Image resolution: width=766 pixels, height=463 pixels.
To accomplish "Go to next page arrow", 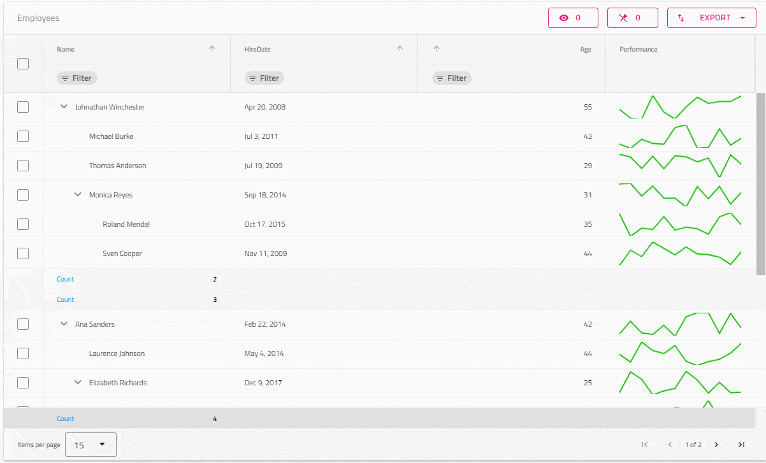I will coord(716,445).
